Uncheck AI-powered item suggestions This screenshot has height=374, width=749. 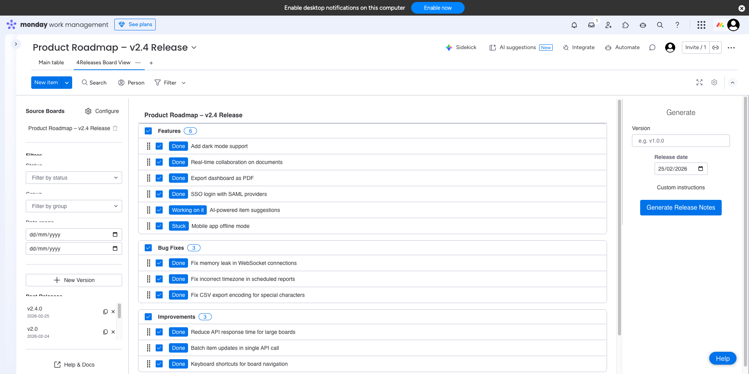click(x=159, y=210)
